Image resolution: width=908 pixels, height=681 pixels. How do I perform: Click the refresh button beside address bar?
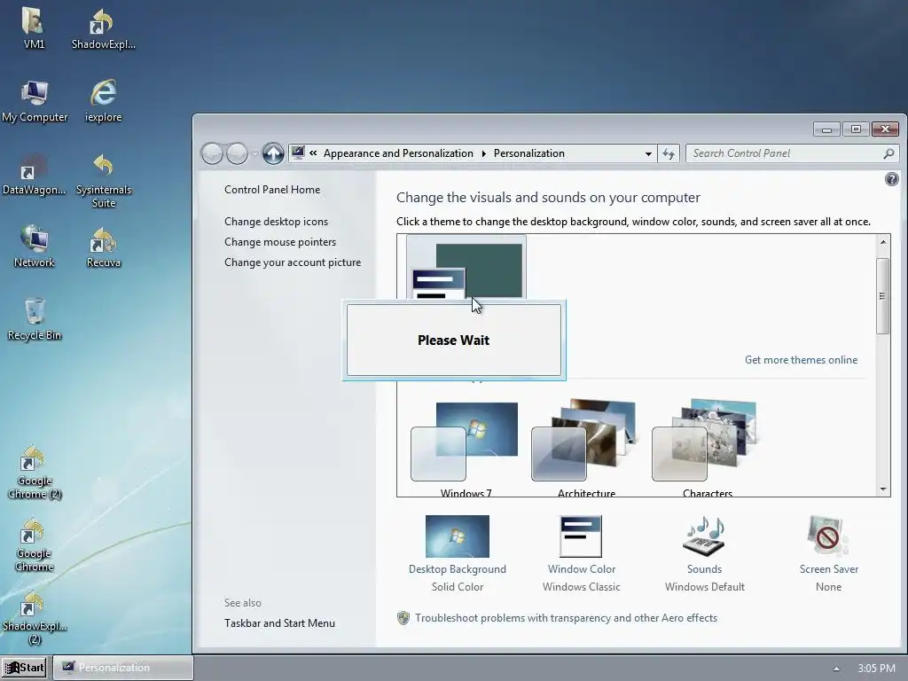point(669,153)
